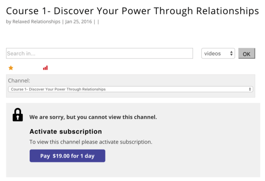Click Pay $19.00 for 1 day button
This screenshot has width=265, height=181.
pyautogui.click(x=67, y=156)
